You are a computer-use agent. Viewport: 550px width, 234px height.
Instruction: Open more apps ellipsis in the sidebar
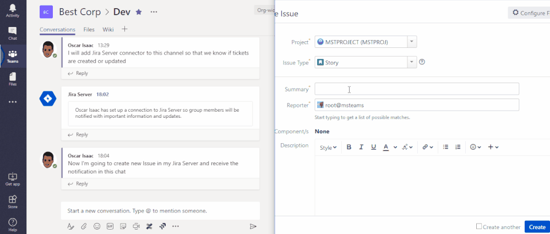13,102
